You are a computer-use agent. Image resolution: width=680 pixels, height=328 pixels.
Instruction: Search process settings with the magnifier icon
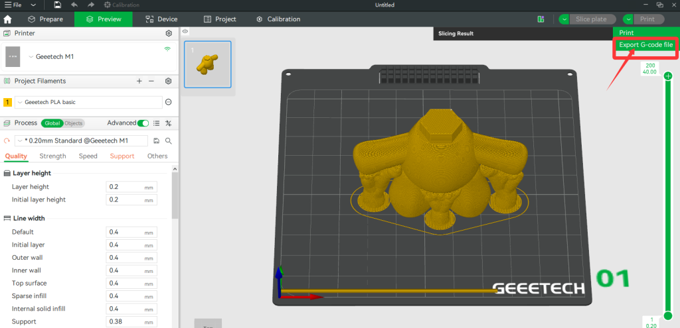(169, 140)
